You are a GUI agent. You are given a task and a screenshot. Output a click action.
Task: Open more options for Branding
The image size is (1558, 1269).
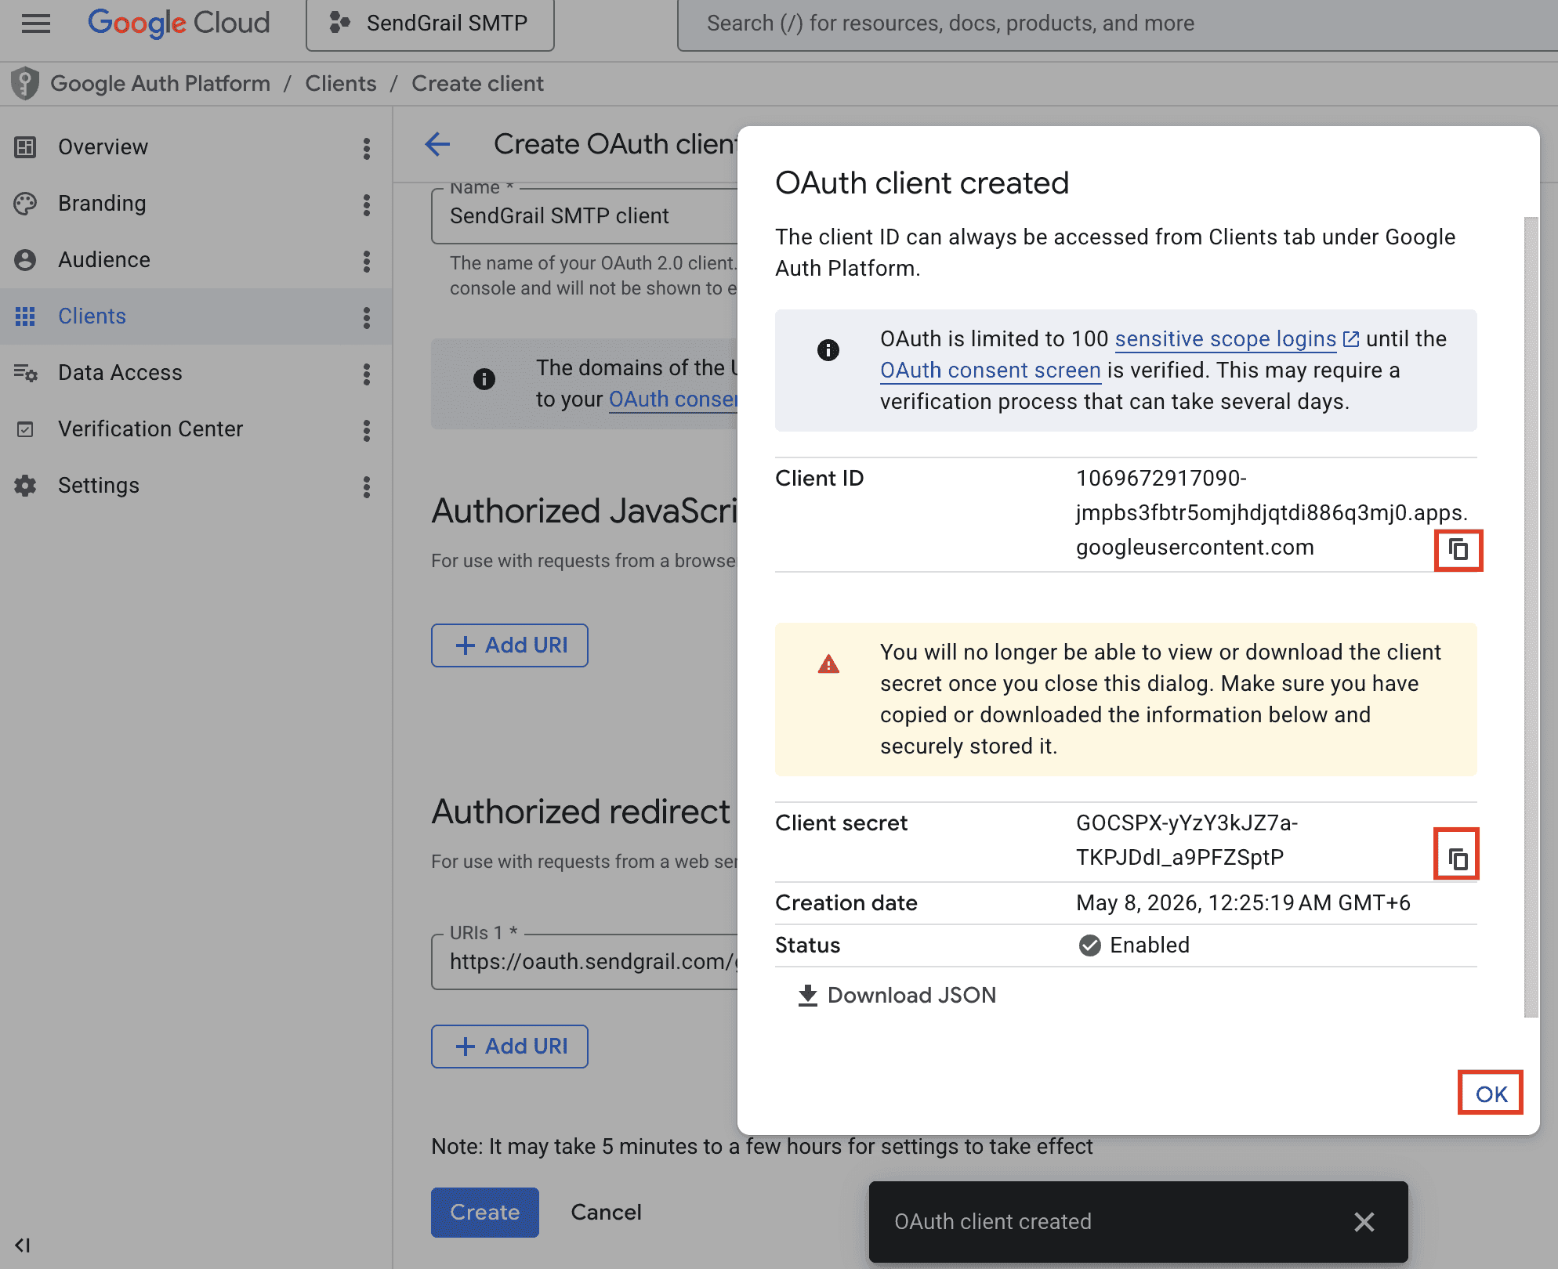tap(367, 204)
